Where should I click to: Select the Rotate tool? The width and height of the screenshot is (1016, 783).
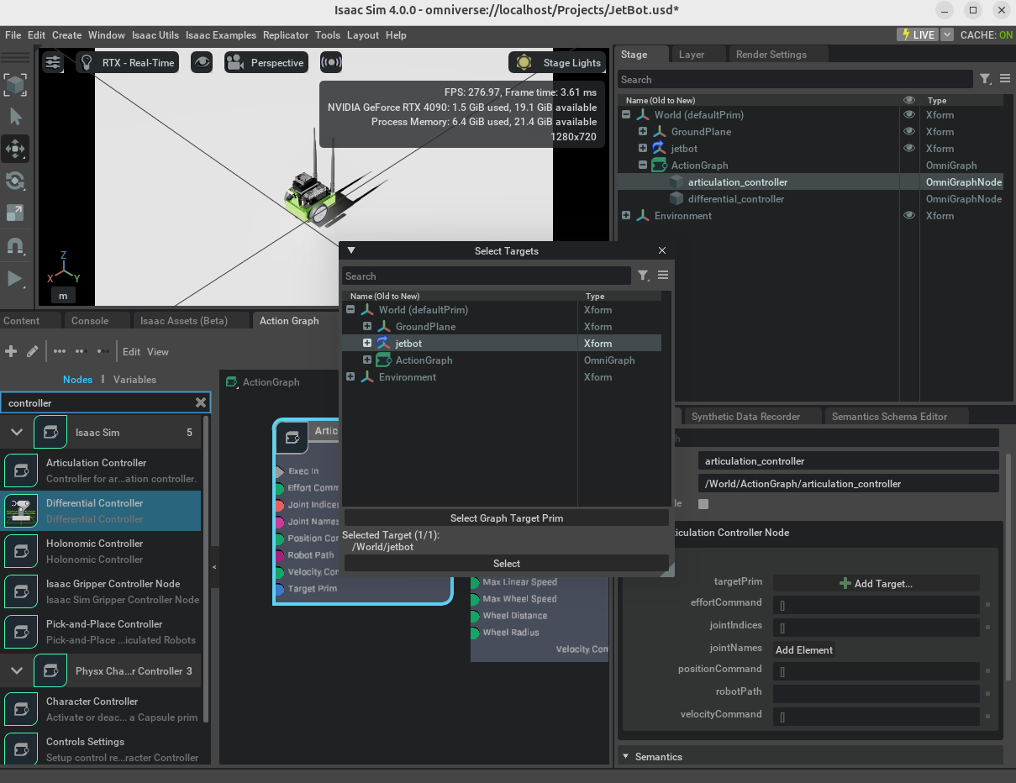[x=15, y=181]
